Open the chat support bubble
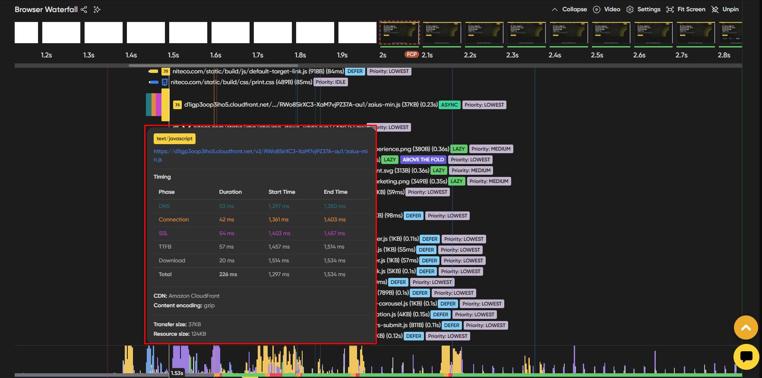Viewport: 762px width, 378px height. pos(746,356)
